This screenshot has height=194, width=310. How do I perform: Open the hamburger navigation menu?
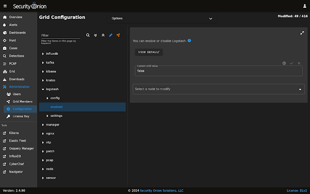coord(5,6)
